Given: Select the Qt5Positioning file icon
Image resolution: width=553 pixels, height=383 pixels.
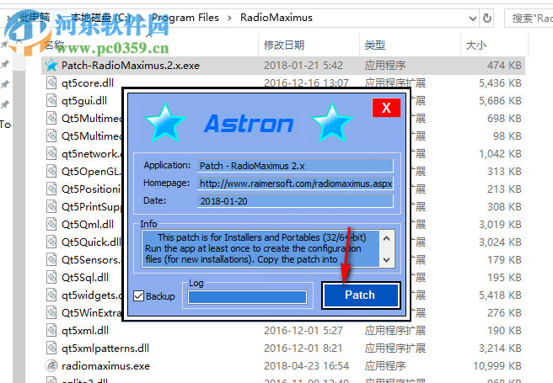Looking at the screenshot, I should coord(51,189).
